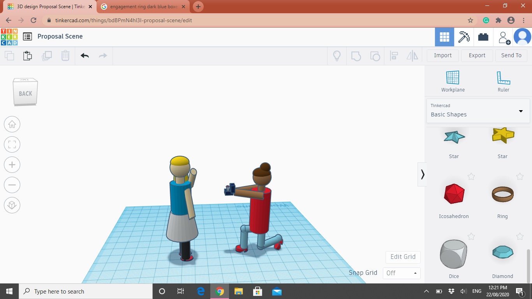The width and height of the screenshot is (532, 299).
Task: Close the engagement ring search tab
Action: point(183,7)
